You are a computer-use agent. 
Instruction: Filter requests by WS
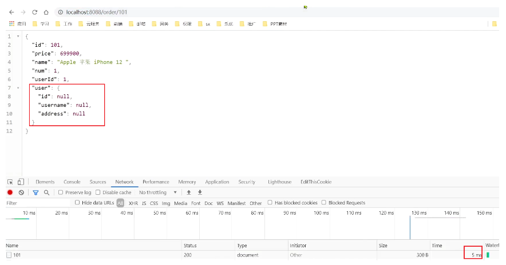tap(220, 203)
